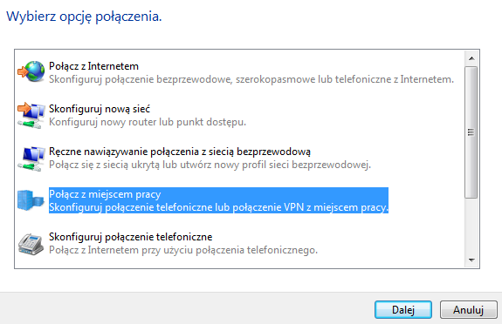
Task: Select the Połącz z Internetem option title
Action: point(93,66)
